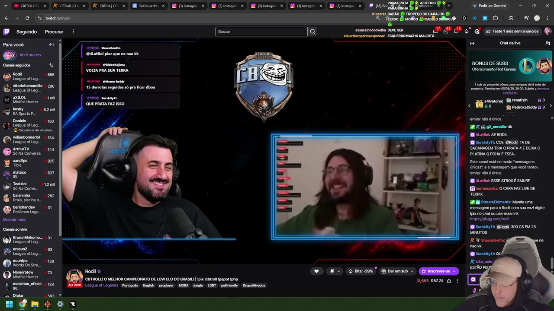554x311 pixels.
Task: Open the Seguindo navigation tab
Action: pos(26,32)
